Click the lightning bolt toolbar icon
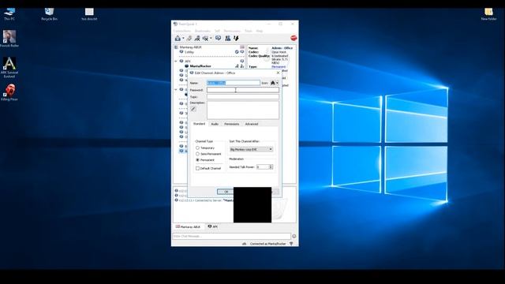This screenshot has width=505, height=284. (x=236, y=39)
